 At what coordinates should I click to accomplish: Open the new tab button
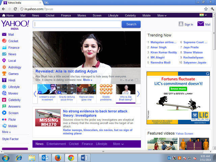(x=47, y=3)
